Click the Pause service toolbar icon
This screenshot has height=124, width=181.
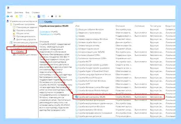click(56, 16)
